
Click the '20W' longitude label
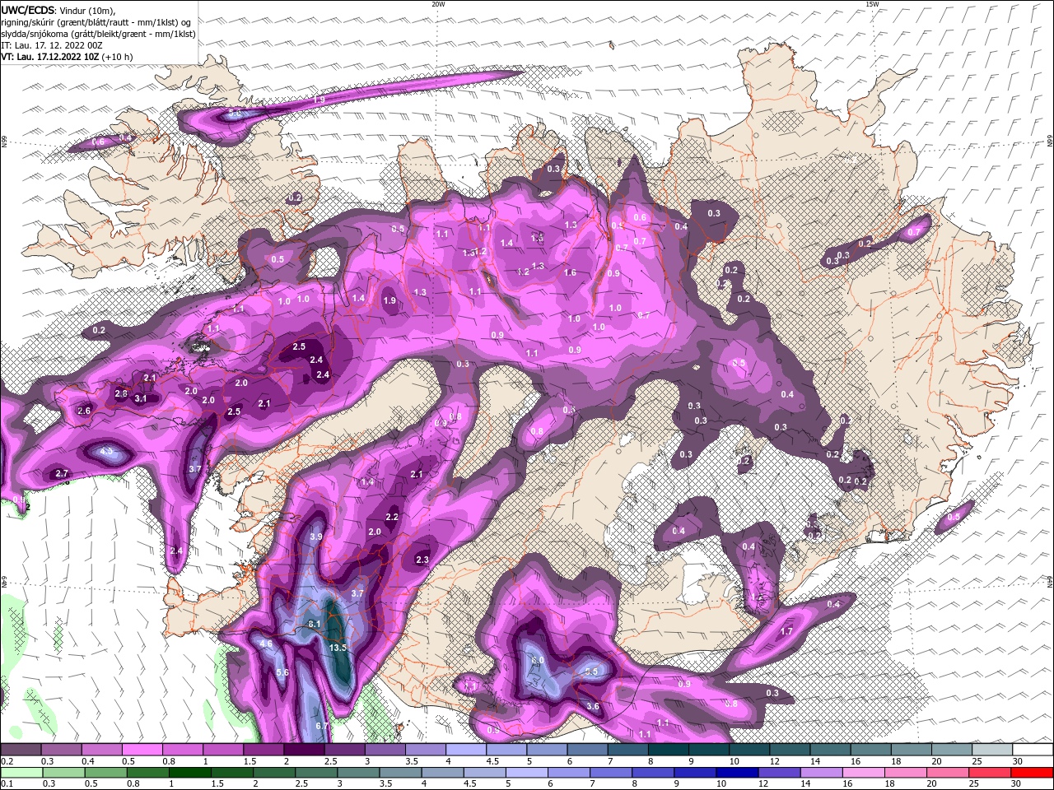[438, 4]
